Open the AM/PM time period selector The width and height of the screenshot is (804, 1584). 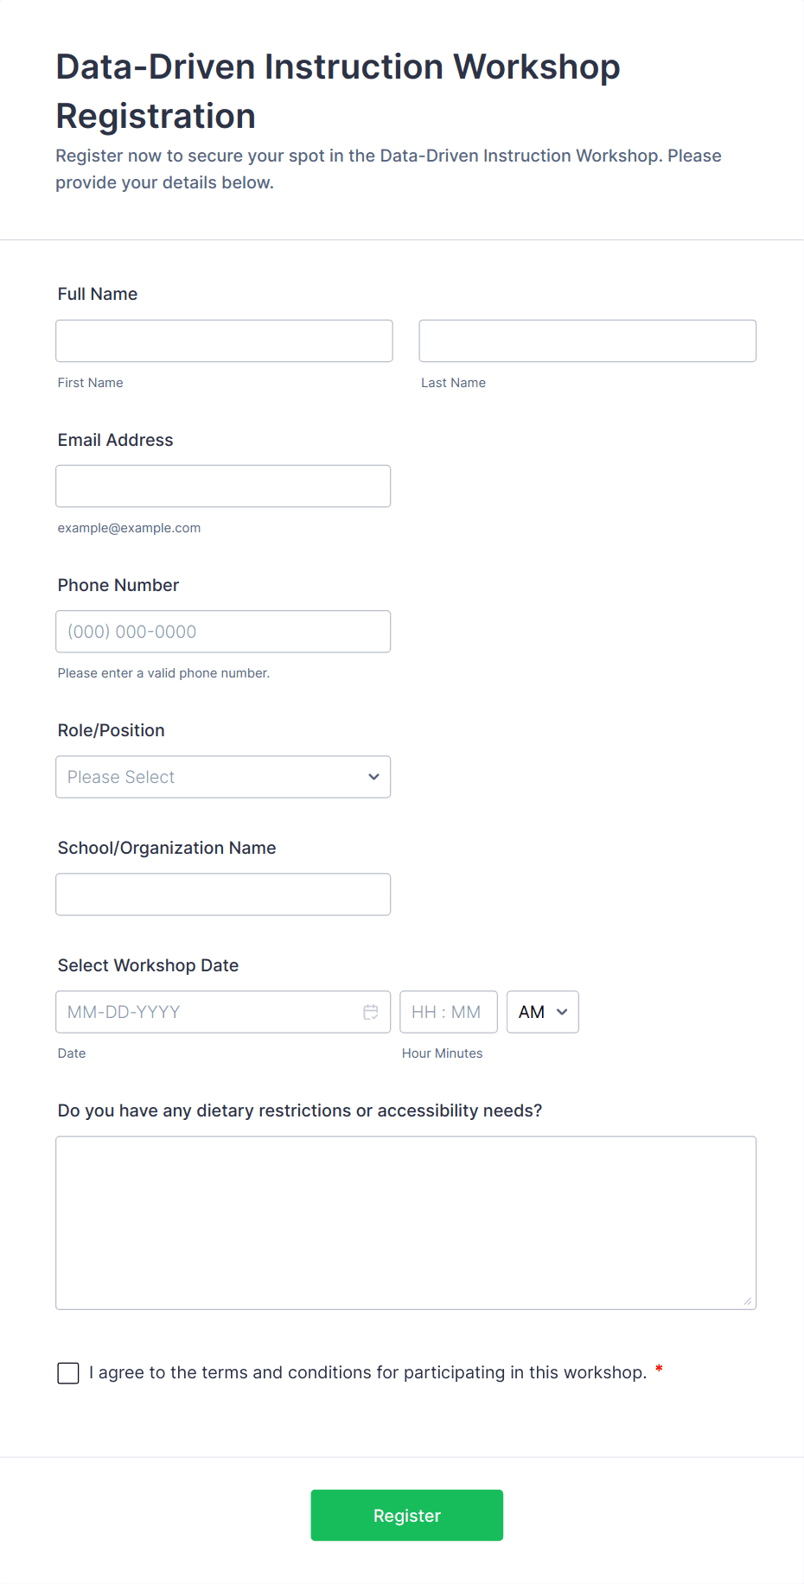tap(542, 1011)
